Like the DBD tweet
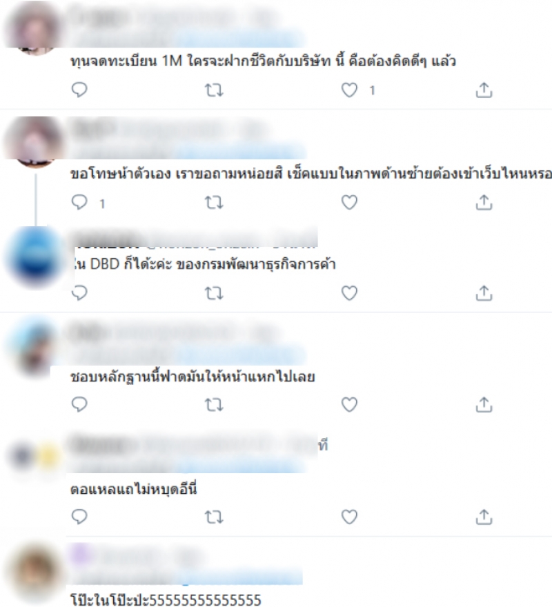The height and width of the screenshot is (607, 552). 349,293
